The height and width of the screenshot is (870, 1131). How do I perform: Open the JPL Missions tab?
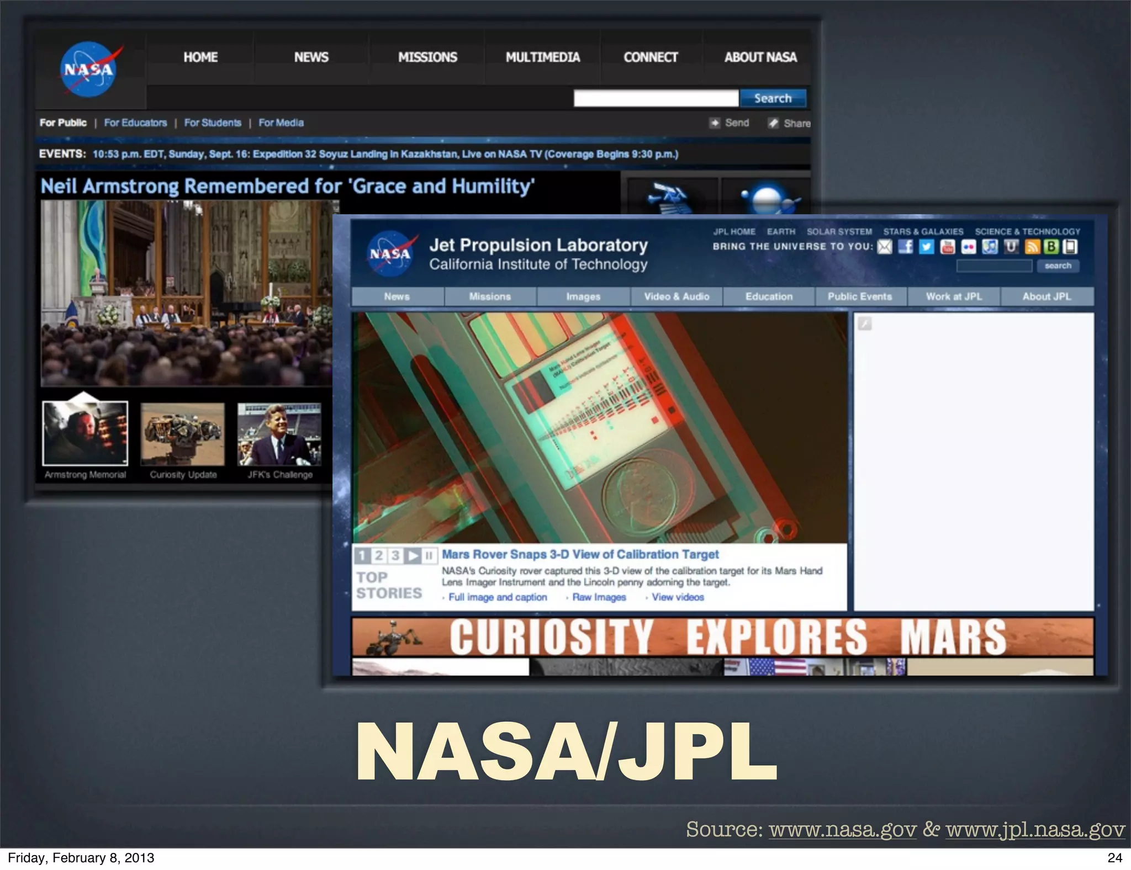(490, 296)
